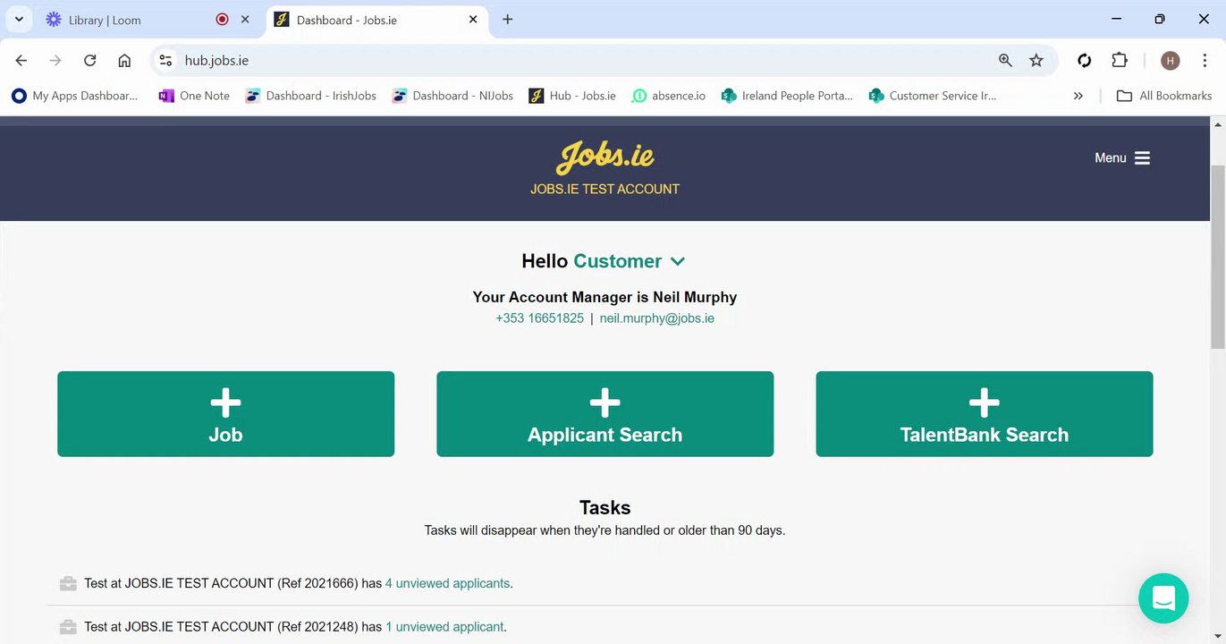The image size is (1226, 644).
Task: Open the One Note bookmark
Action: (x=194, y=96)
